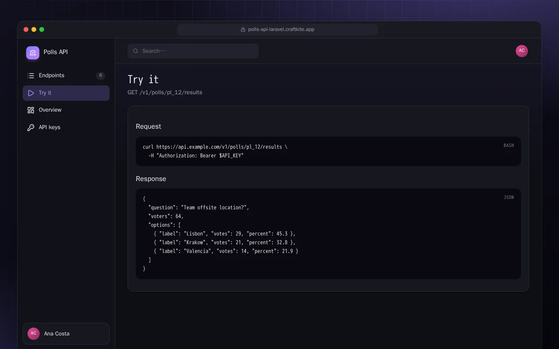Click the search magnifier icon
This screenshot has height=349, width=559.
tap(136, 51)
